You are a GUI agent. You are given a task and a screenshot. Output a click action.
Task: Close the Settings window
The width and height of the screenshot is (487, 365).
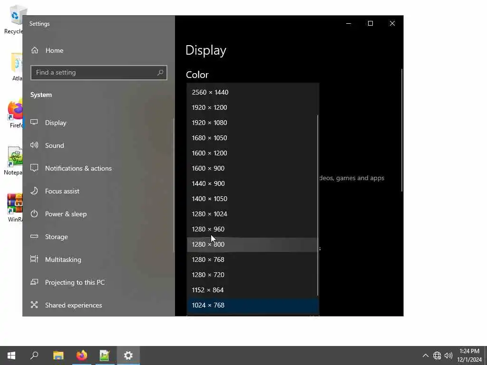point(392,24)
